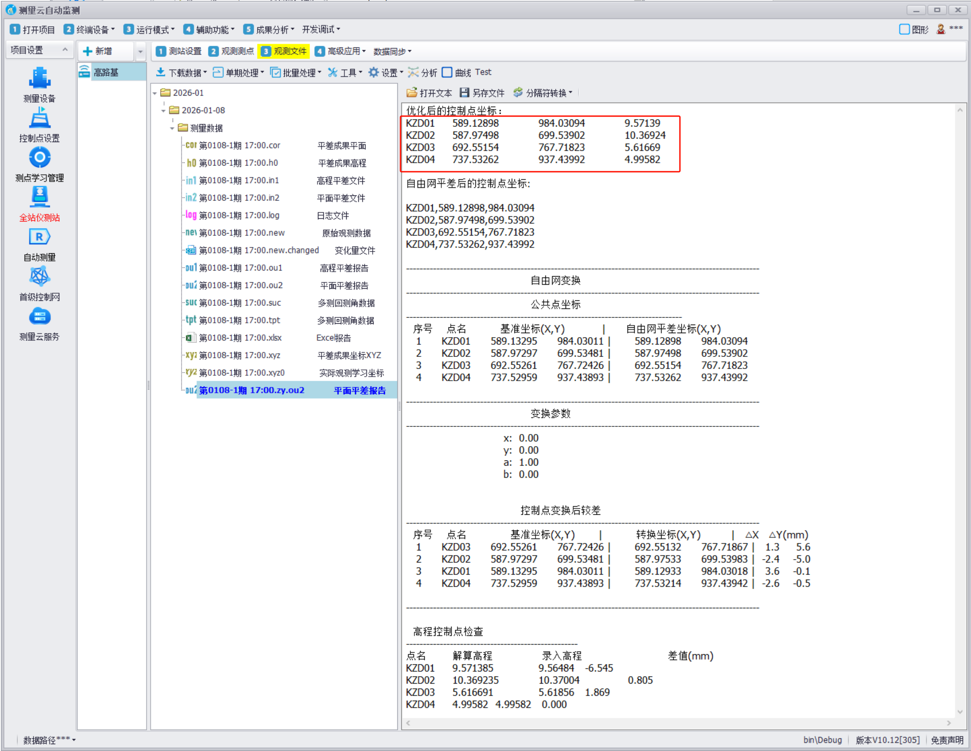Click the 另存文件 save icon
971x751 pixels.
coord(464,93)
